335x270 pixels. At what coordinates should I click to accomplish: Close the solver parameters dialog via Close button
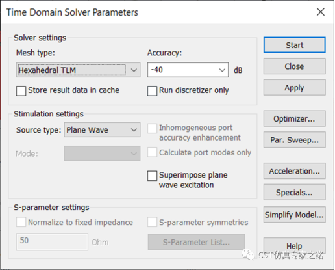click(294, 66)
